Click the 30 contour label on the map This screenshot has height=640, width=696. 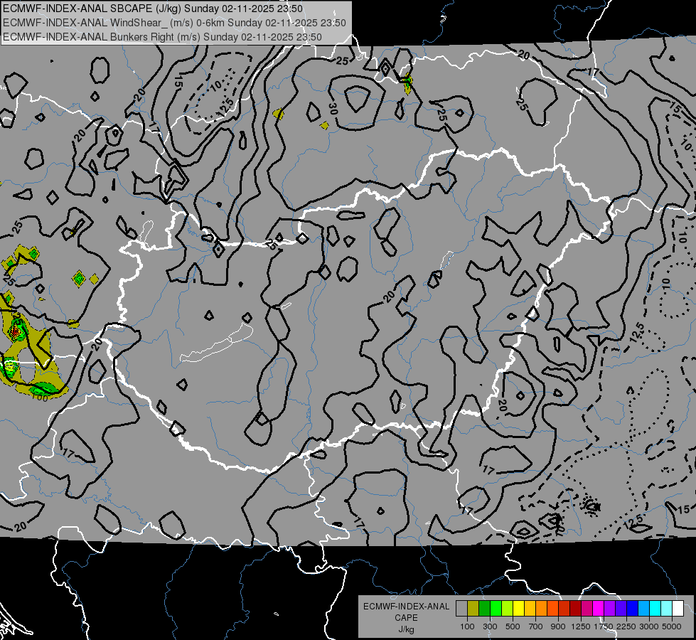(333, 109)
